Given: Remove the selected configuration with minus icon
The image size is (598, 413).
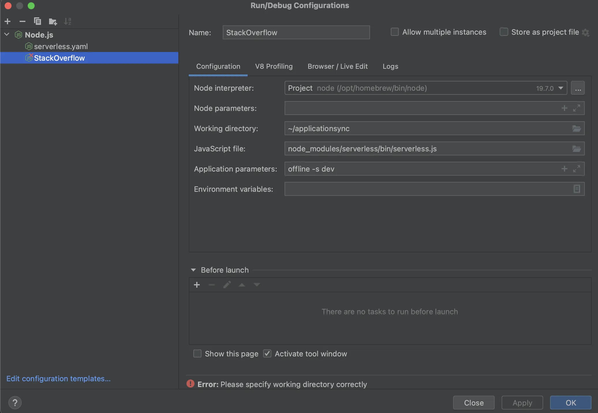Looking at the screenshot, I should (x=23, y=21).
